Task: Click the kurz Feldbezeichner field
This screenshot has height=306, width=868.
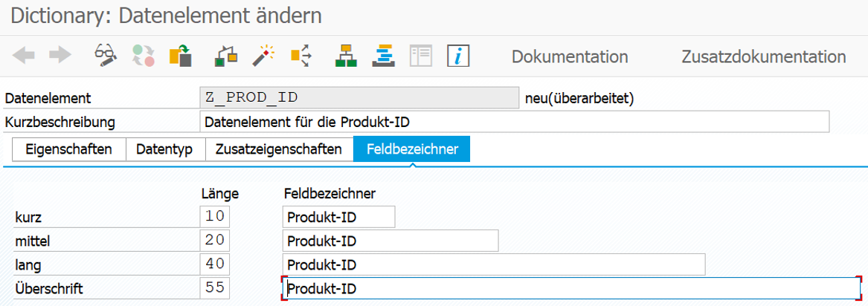Action: (x=338, y=217)
